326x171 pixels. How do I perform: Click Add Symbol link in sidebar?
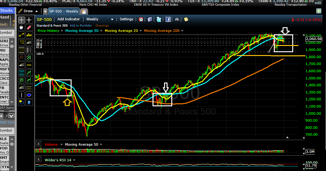tap(7, 122)
